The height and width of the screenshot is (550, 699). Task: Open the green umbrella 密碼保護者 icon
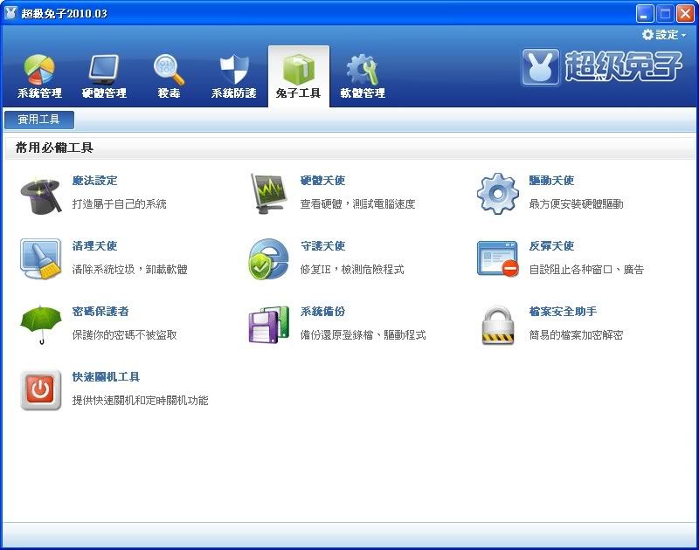(40, 325)
